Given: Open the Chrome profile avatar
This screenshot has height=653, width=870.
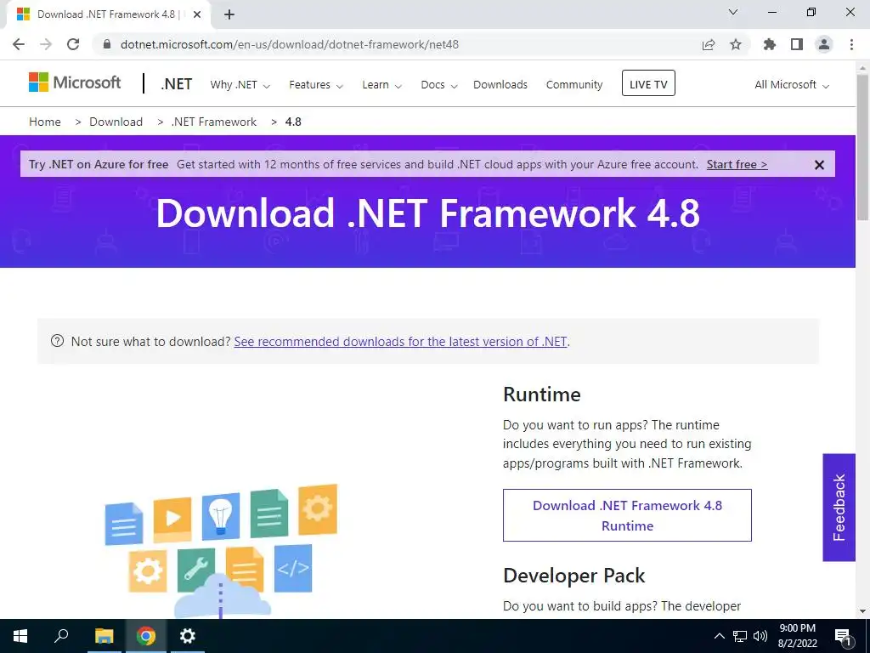Looking at the screenshot, I should [824, 44].
